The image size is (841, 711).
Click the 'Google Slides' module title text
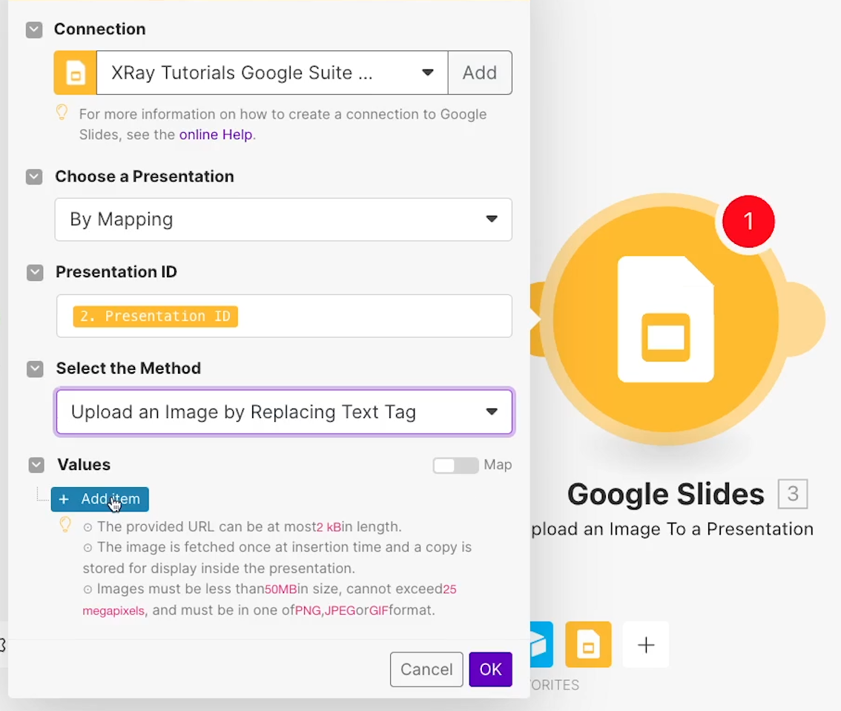coord(666,495)
